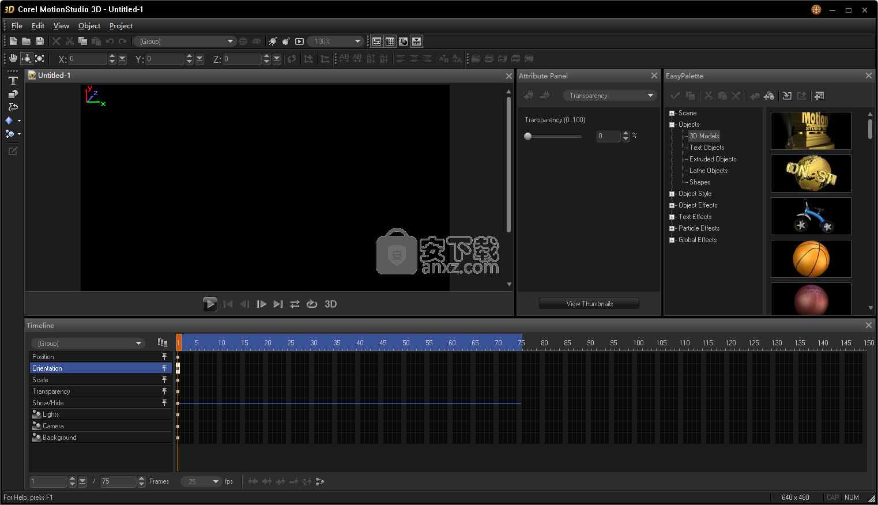Open the Timeline [Group] dropdown
This screenshot has width=878, height=505.
[x=88, y=343]
